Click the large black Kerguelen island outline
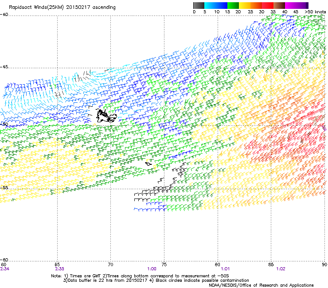328x288 pixels. [x=106, y=116]
